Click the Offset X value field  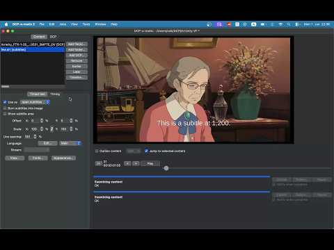(x=35, y=121)
